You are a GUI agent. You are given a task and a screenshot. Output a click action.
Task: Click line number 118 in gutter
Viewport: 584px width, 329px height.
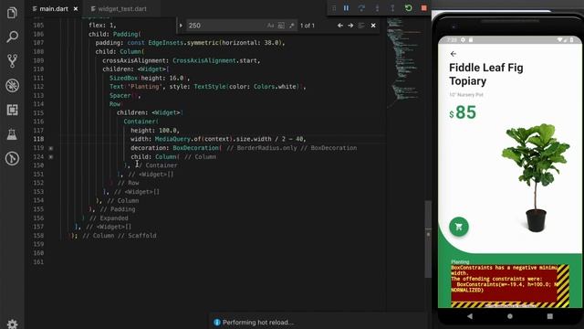tap(38, 139)
